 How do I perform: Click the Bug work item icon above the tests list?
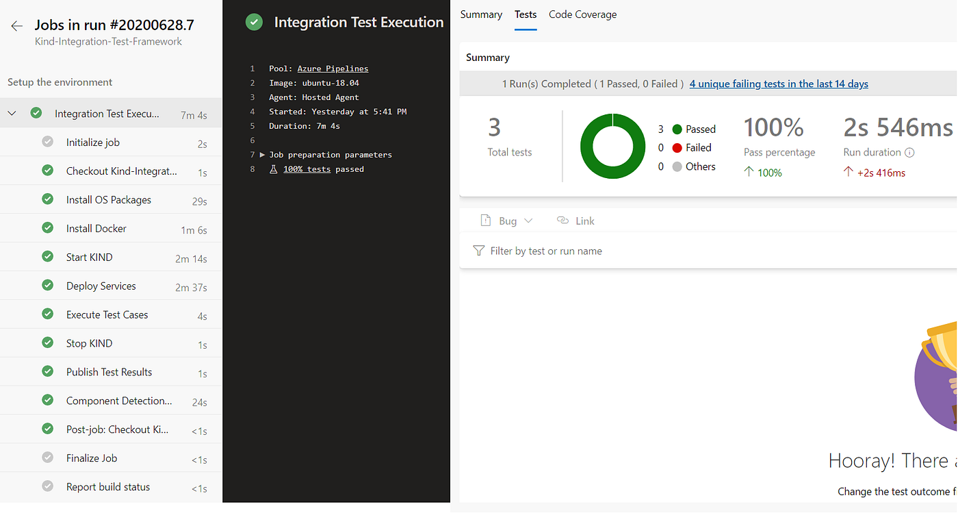coord(487,220)
